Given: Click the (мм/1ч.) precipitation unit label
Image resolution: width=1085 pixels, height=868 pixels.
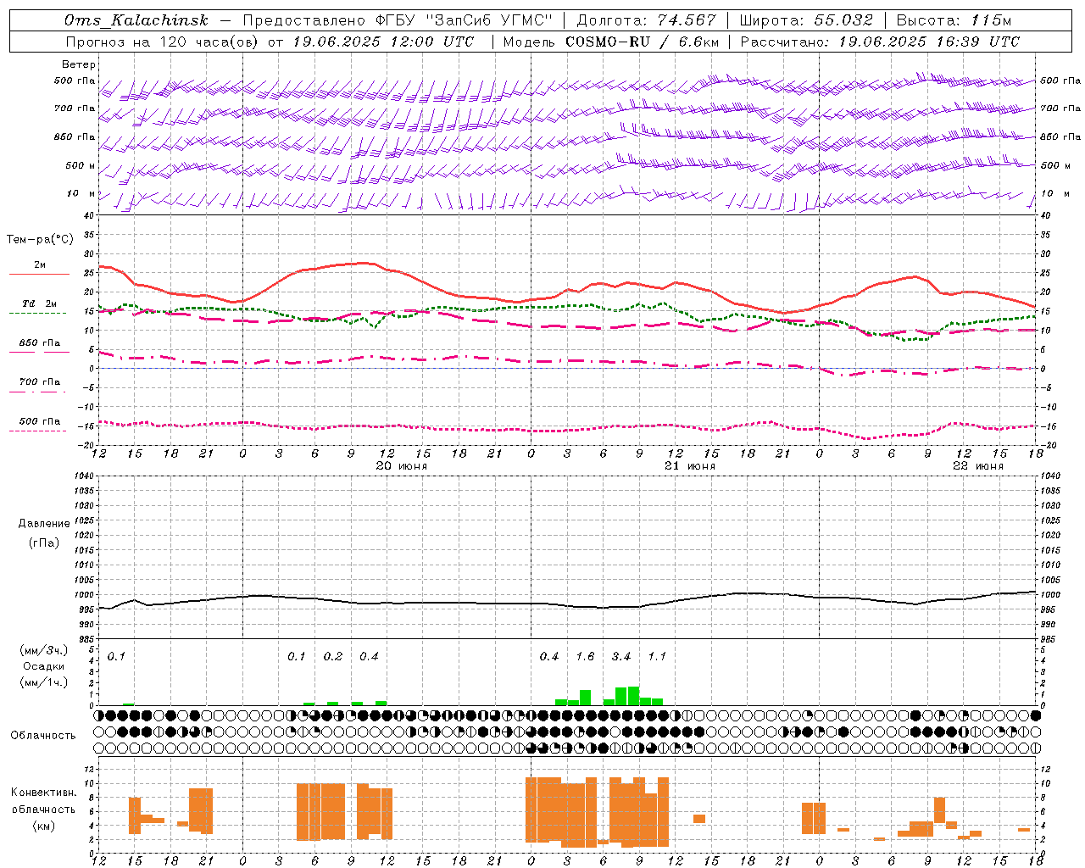Looking at the screenshot, I should (43, 682).
